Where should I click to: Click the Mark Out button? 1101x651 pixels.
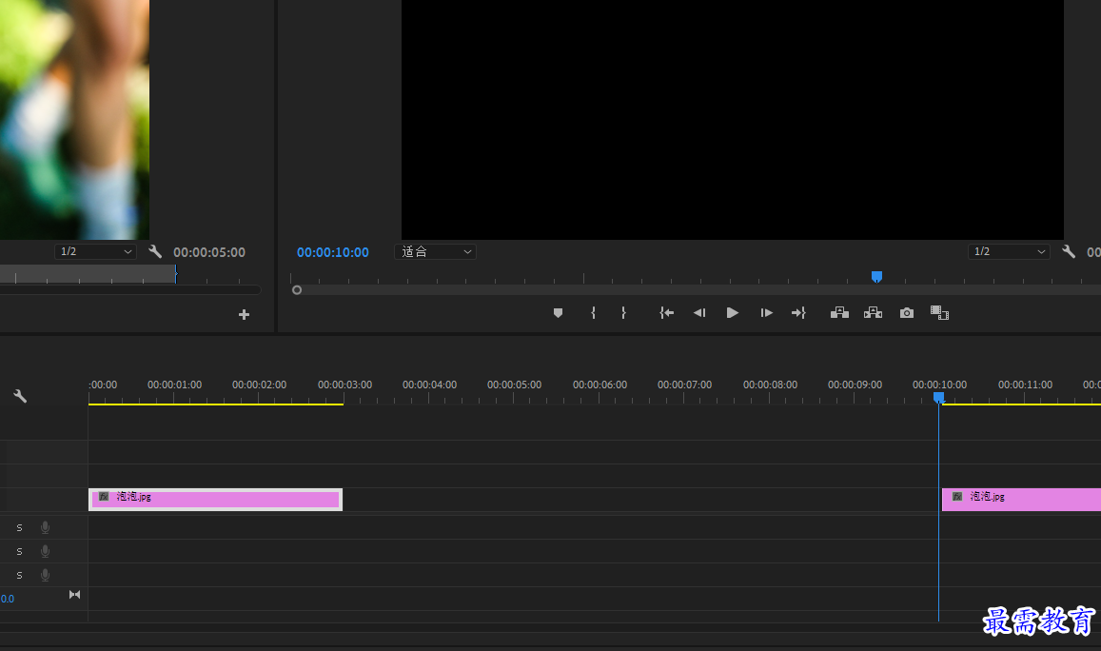coord(623,313)
